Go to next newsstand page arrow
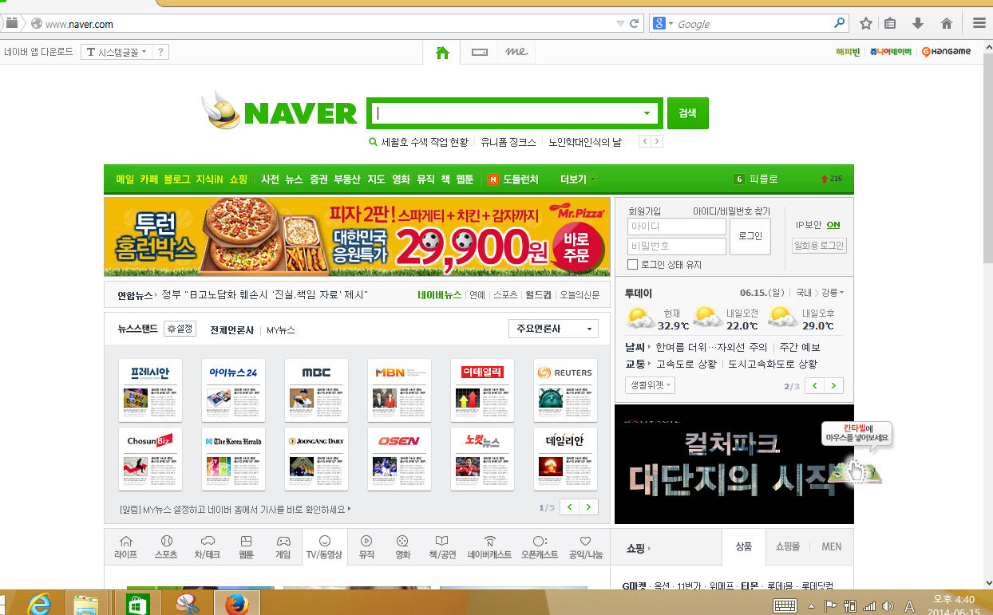The image size is (993, 615). coord(589,507)
